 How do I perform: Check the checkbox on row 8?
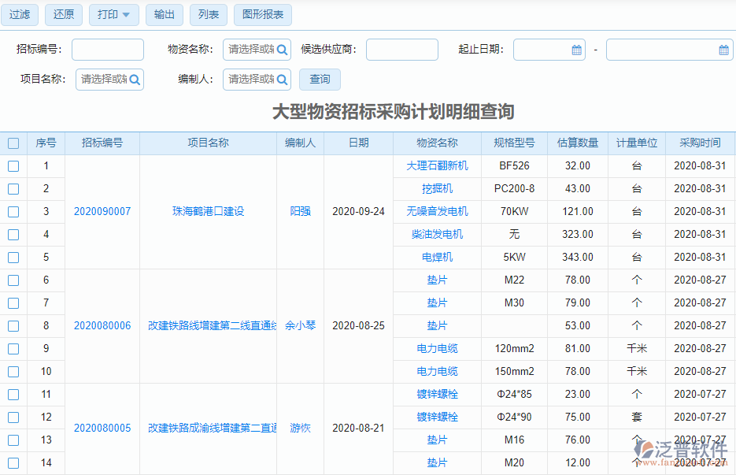click(13, 325)
